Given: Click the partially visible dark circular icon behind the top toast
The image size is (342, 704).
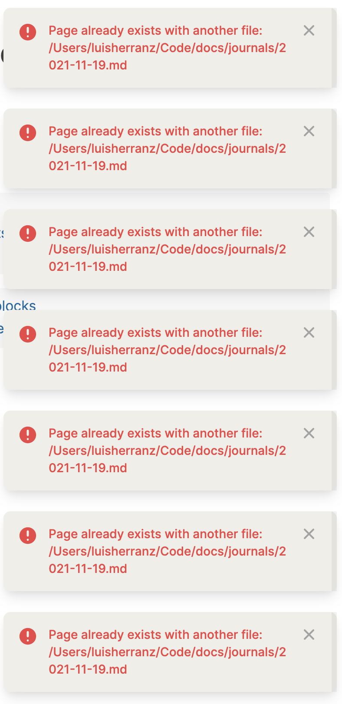Looking at the screenshot, I should click(x=2, y=56).
